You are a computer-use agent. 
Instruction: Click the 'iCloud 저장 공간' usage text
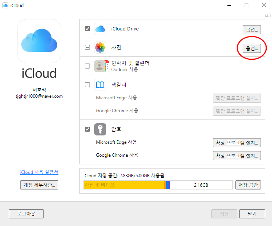click(x=124, y=175)
